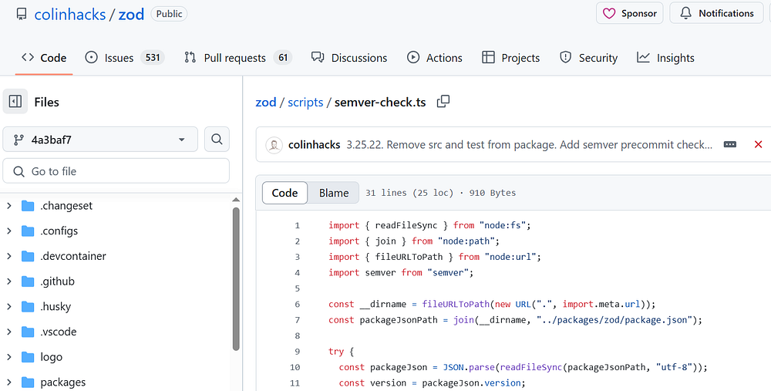Open the 4a3baf7 branch dropdown

click(100, 139)
